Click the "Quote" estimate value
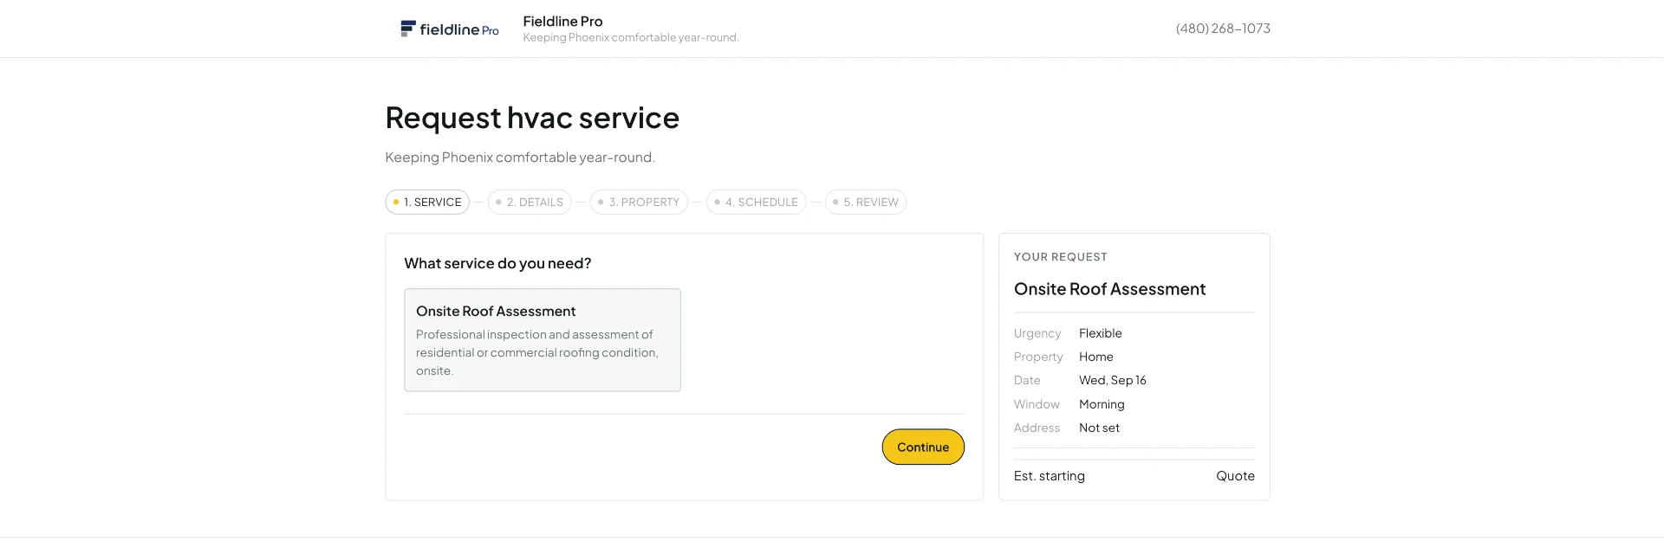Viewport: 1664px width, 547px height. 1235,476
